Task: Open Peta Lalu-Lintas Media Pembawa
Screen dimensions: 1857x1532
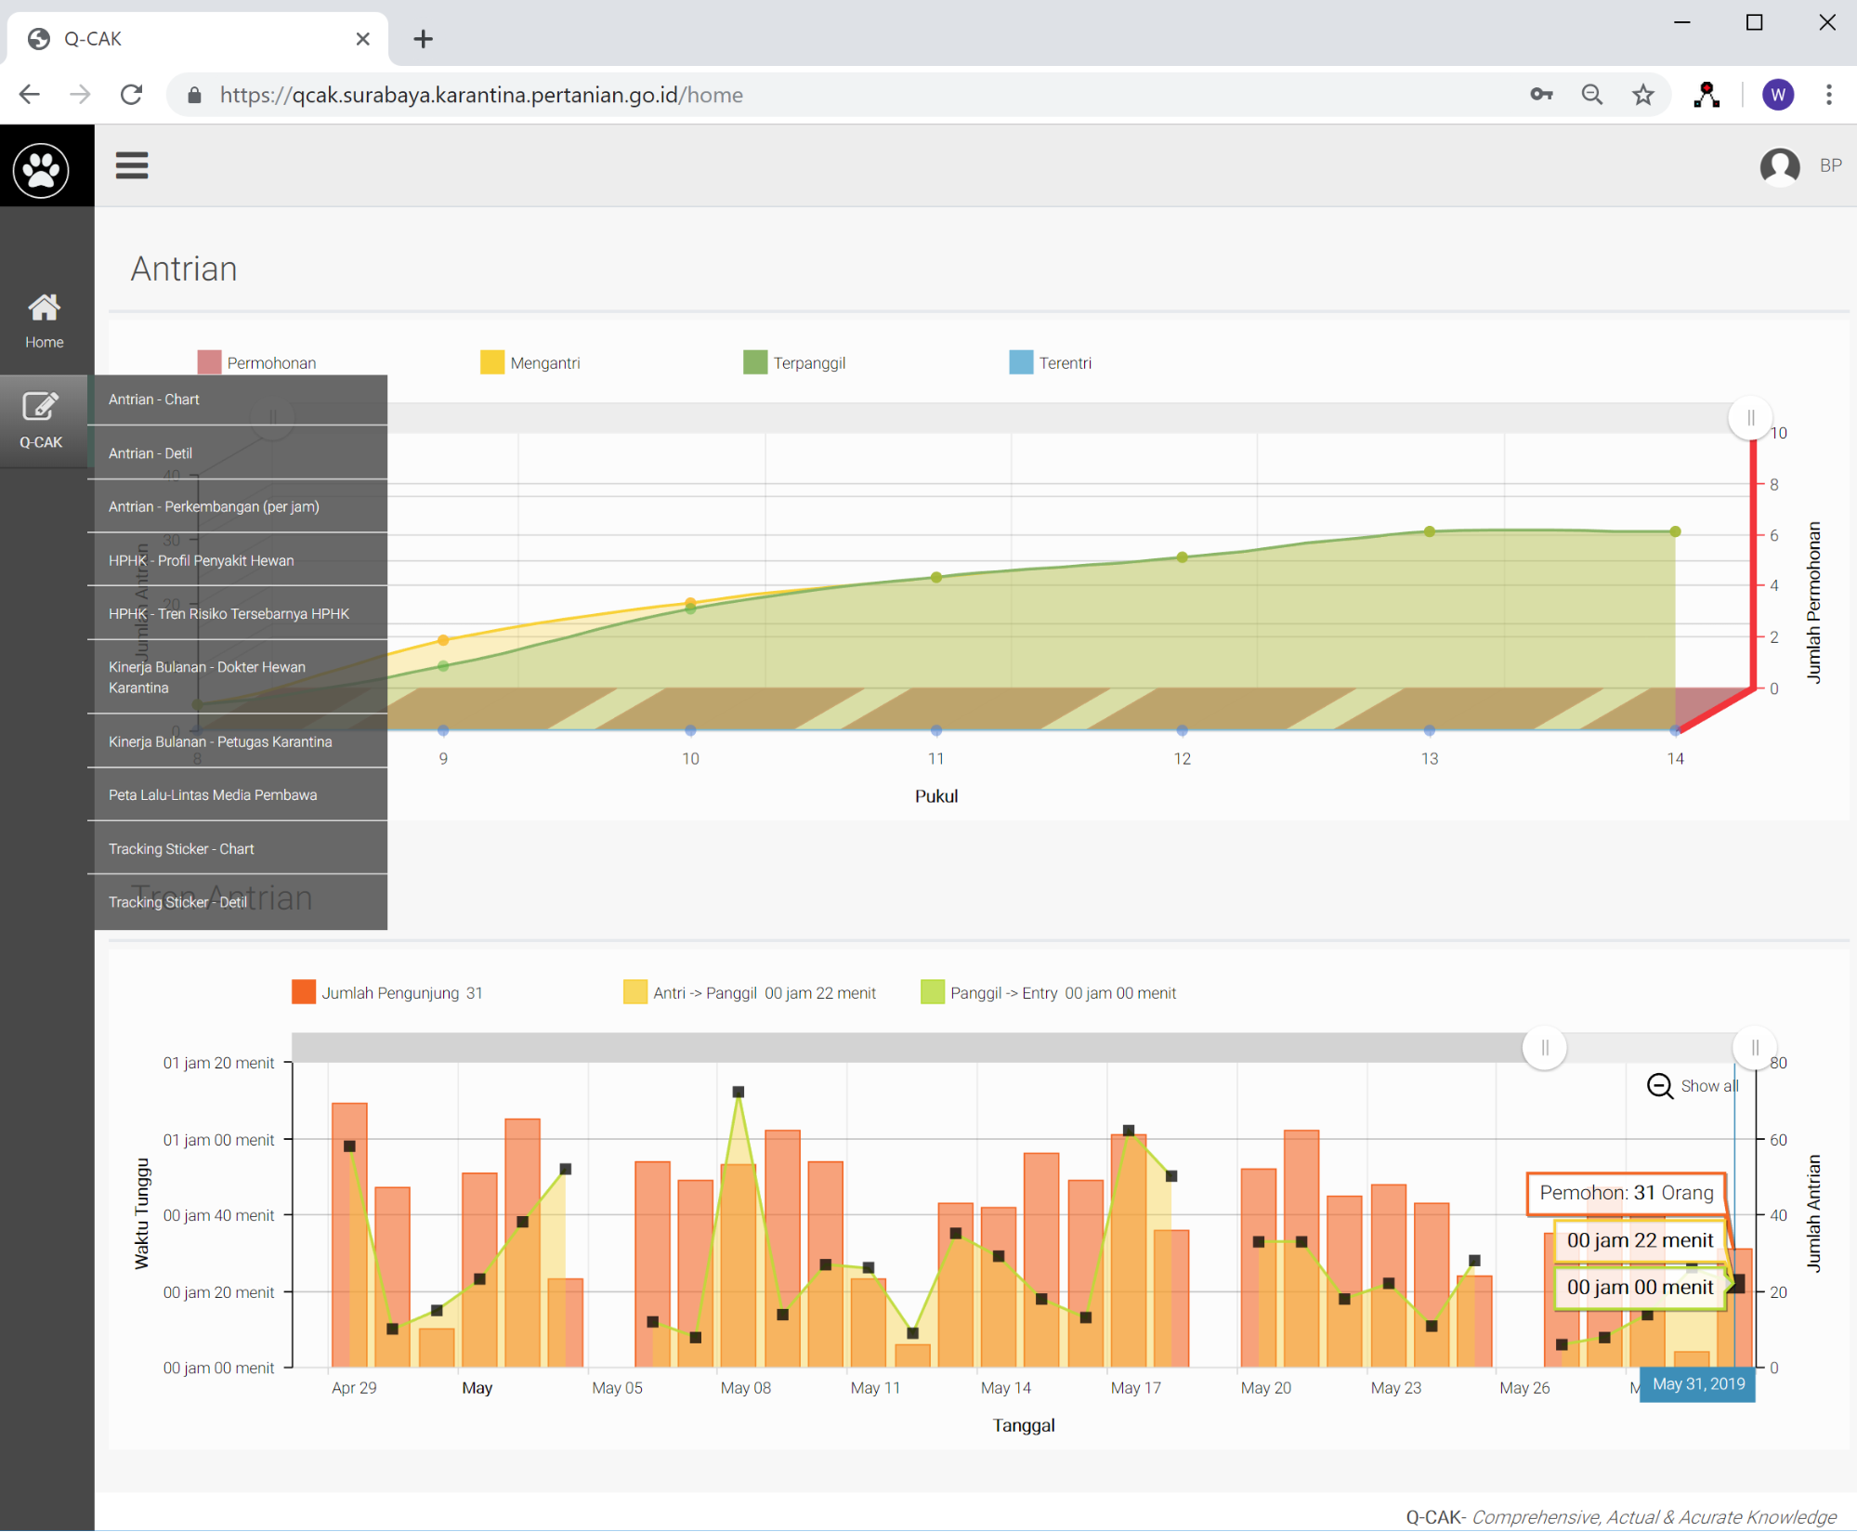Action: (x=213, y=795)
